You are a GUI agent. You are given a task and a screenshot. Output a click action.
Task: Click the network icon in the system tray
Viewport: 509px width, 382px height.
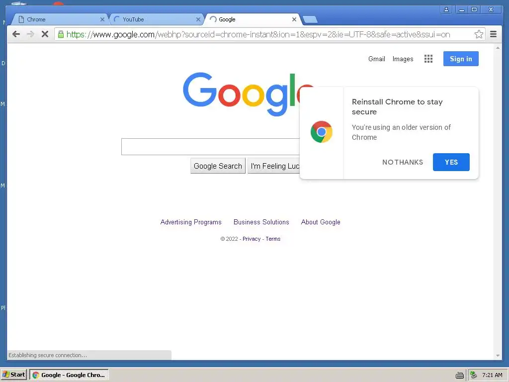474,375
